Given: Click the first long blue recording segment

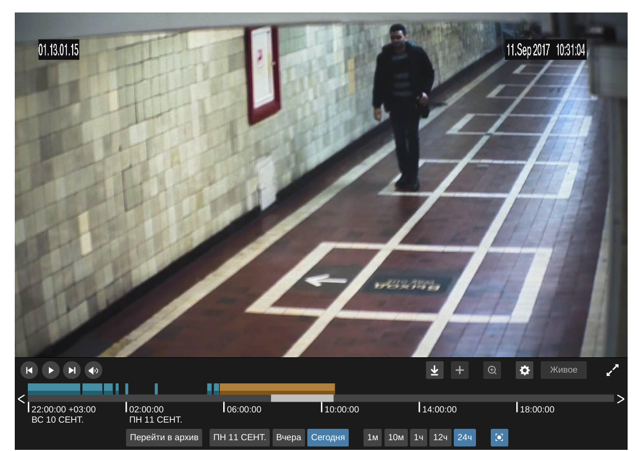Looking at the screenshot, I should point(54,389).
